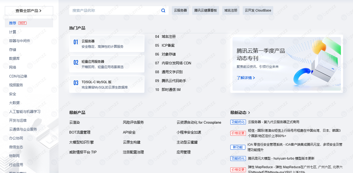This screenshot has height=173, width=353.
Task: Select the 域名注册 quick tag
Action: pos(231,10)
